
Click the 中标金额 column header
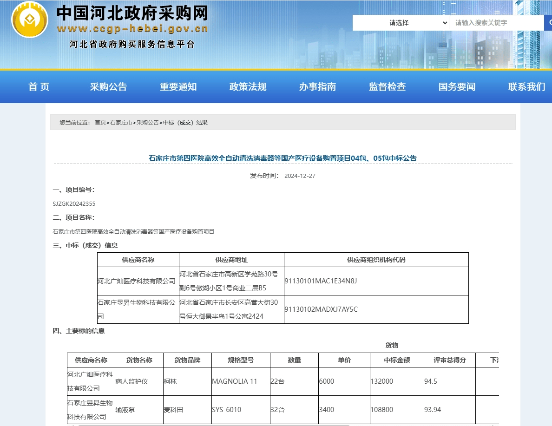pyautogui.click(x=397, y=360)
